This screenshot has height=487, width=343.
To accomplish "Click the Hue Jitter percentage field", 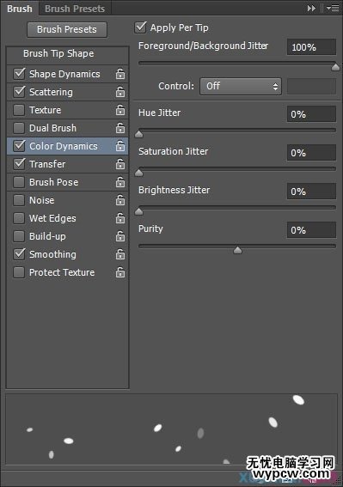I will [x=311, y=114].
